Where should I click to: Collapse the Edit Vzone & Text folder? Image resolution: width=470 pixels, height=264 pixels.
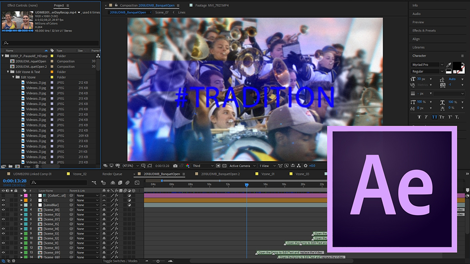[8, 72]
